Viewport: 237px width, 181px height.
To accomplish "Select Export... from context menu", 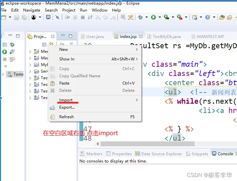I will [95, 107].
